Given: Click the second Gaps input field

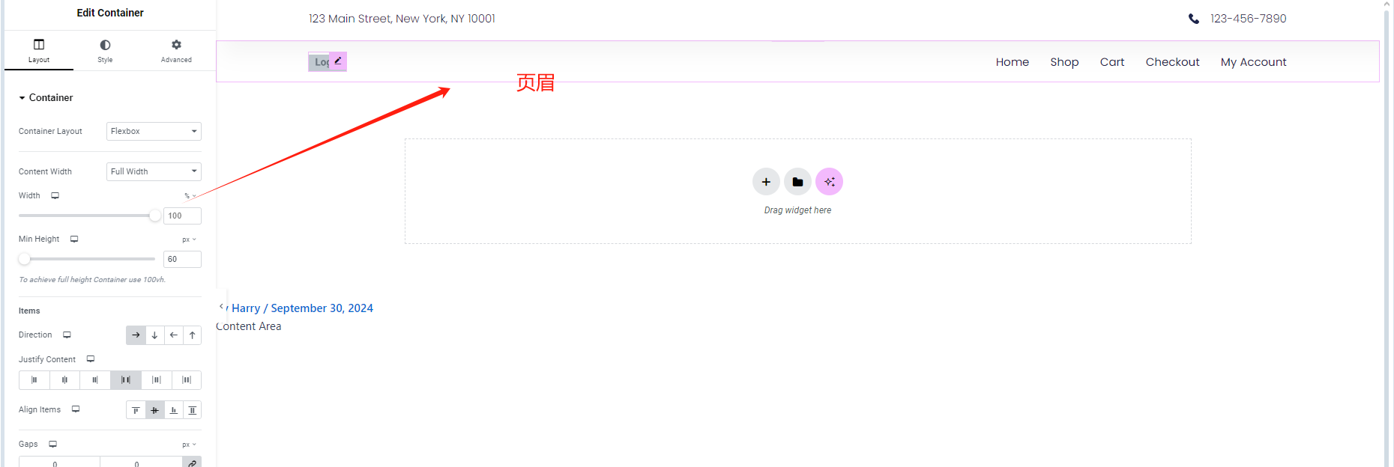Looking at the screenshot, I should 141,462.
